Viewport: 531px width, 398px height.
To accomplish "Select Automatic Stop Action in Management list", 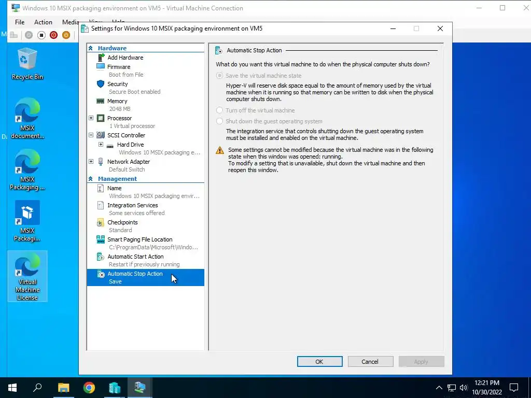I will coord(146,278).
